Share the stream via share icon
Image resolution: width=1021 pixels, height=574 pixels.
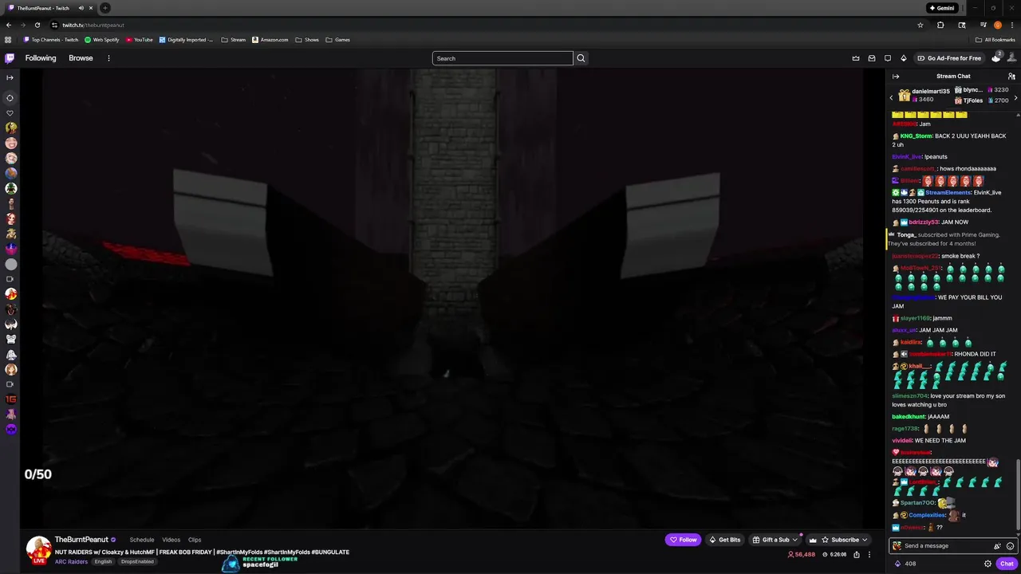tap(857, 555)
